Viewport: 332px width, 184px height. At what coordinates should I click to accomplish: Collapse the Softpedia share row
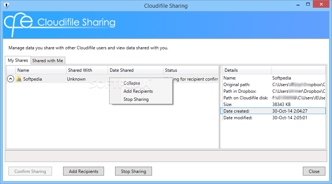(11, 79)
